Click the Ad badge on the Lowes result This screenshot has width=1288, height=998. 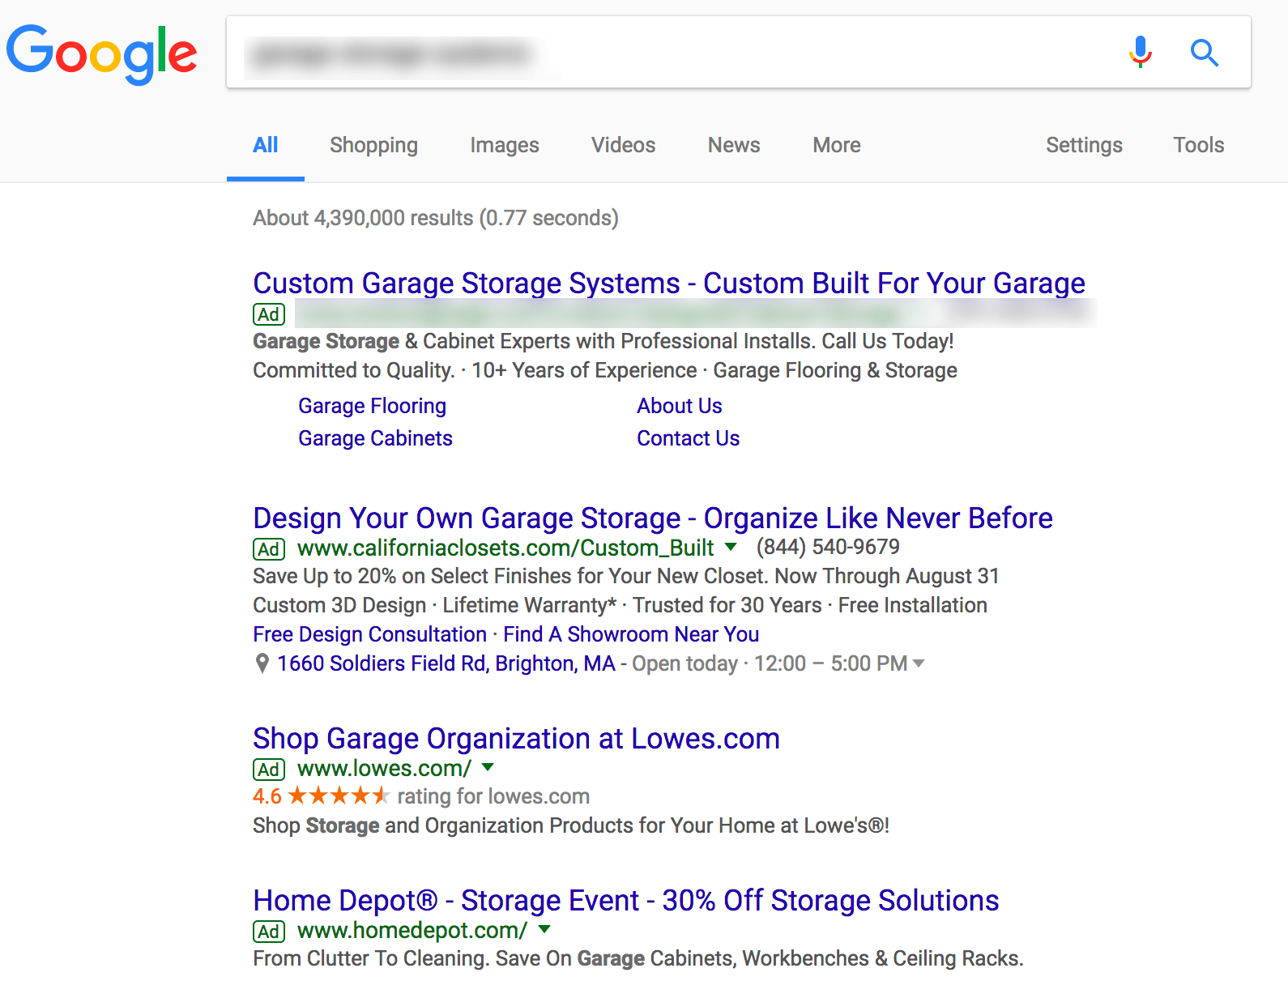click(269, 769)
